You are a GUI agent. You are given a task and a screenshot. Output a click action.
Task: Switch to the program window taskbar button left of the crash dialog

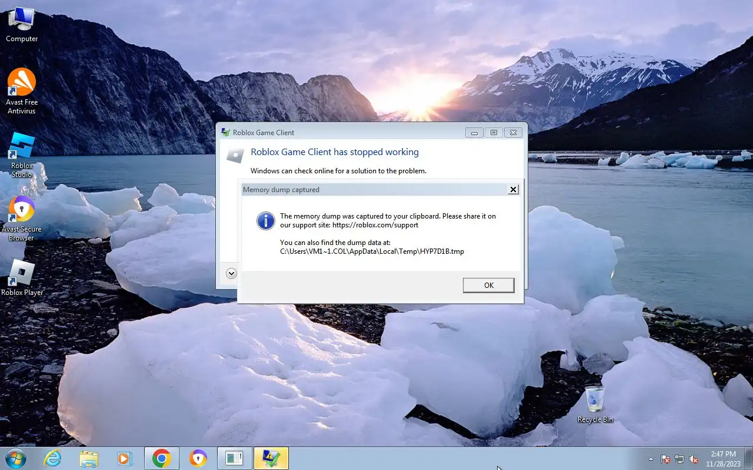click(x=234, y=458)
